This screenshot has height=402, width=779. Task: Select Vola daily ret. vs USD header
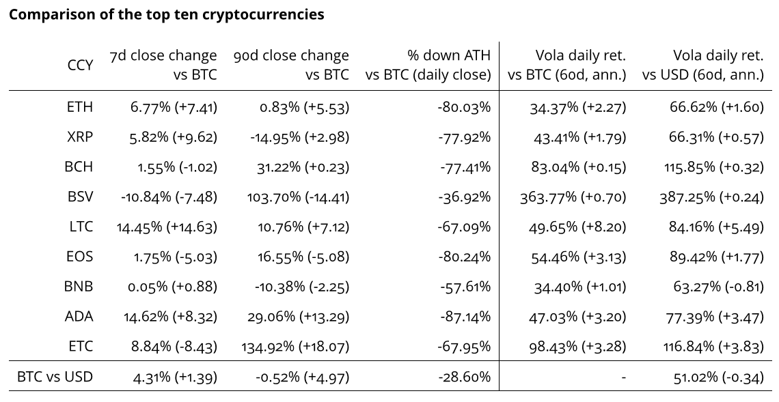tap(703, 65)
